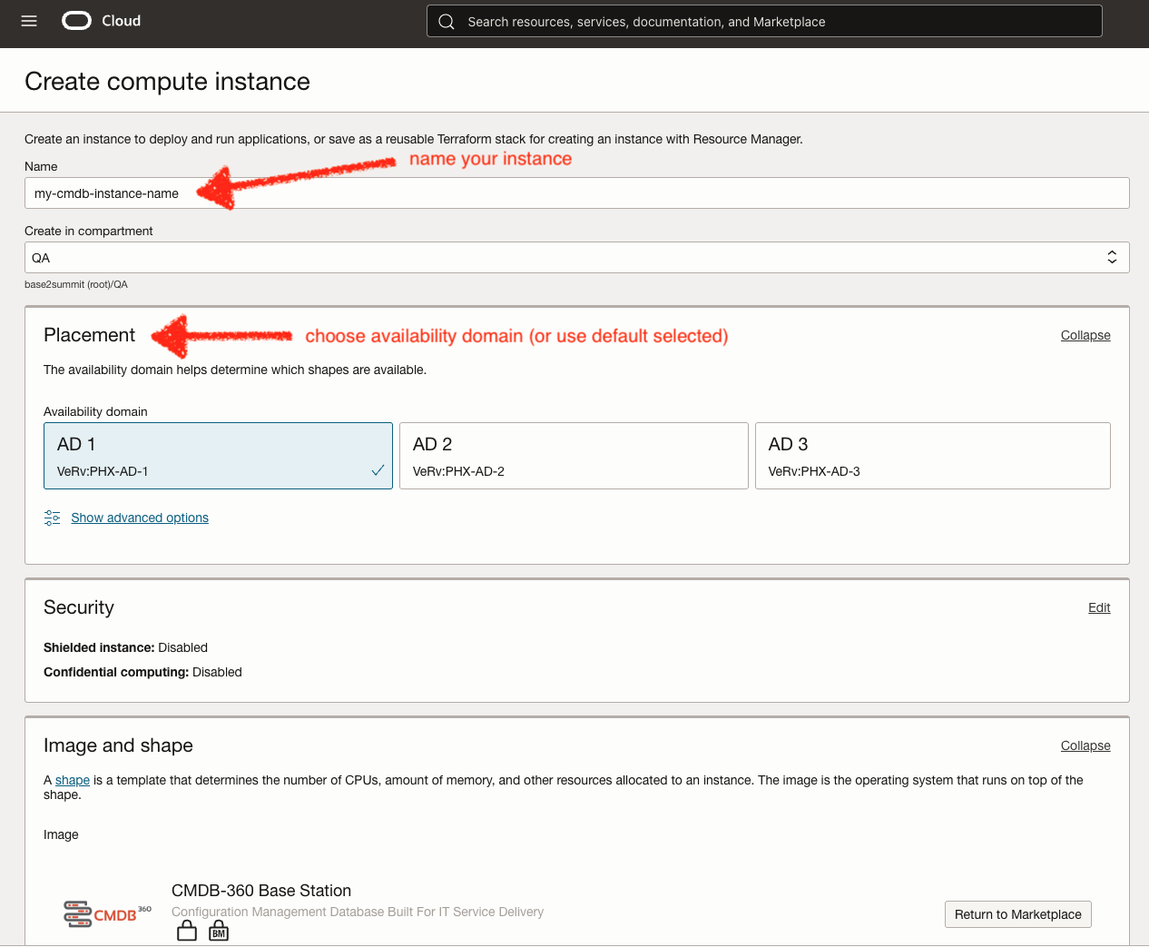This screenshot has width=1149, height=947.
Task: Open the Create in compartment dropdown
Action: tap(577, 258)
